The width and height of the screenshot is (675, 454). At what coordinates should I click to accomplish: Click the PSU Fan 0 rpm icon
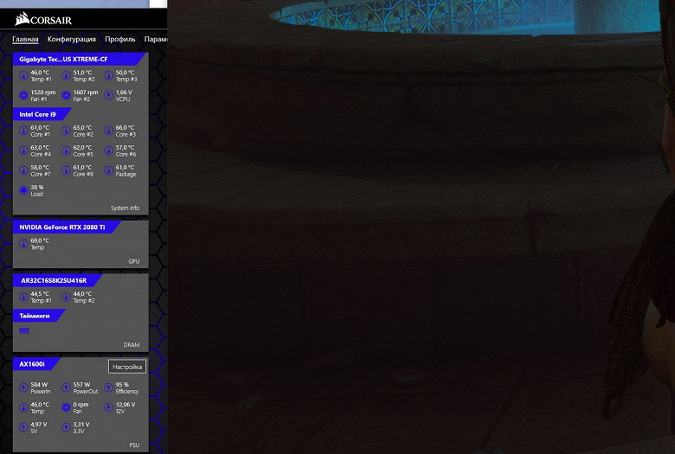coord(66,407)
